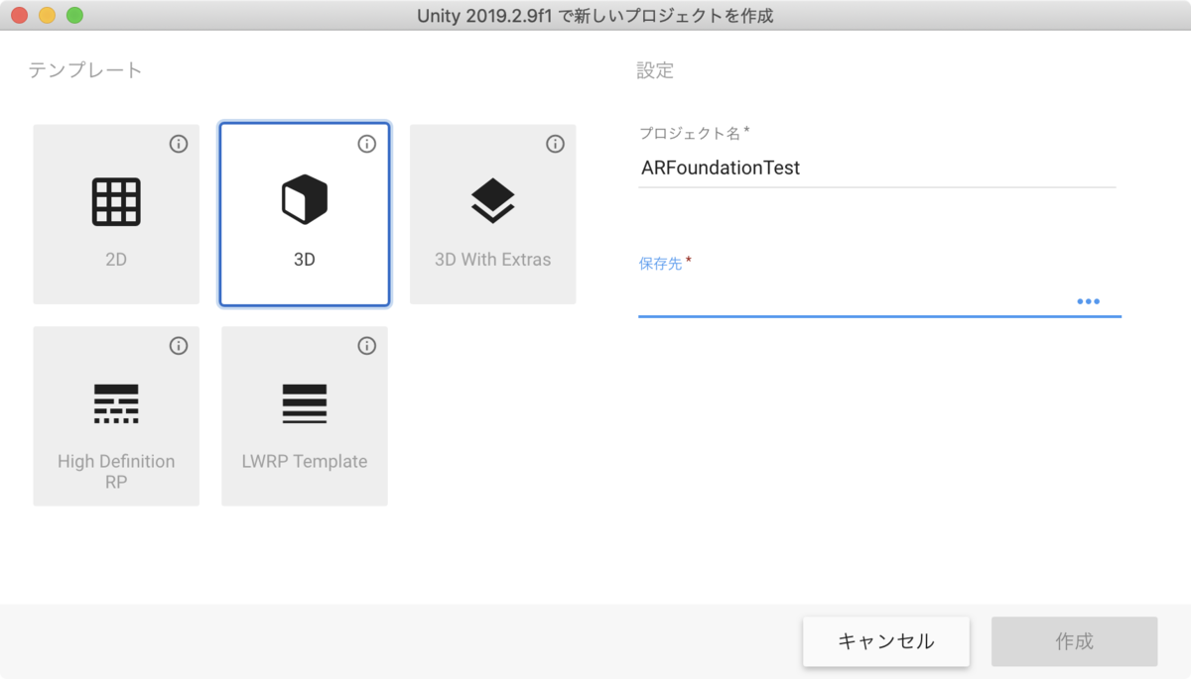Click the info icon on the 2D template
1191x679 pixels.
(179, 144)
